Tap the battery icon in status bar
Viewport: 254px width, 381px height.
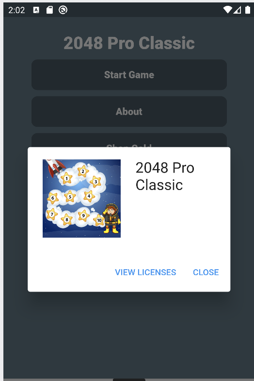tap(247, 10)
